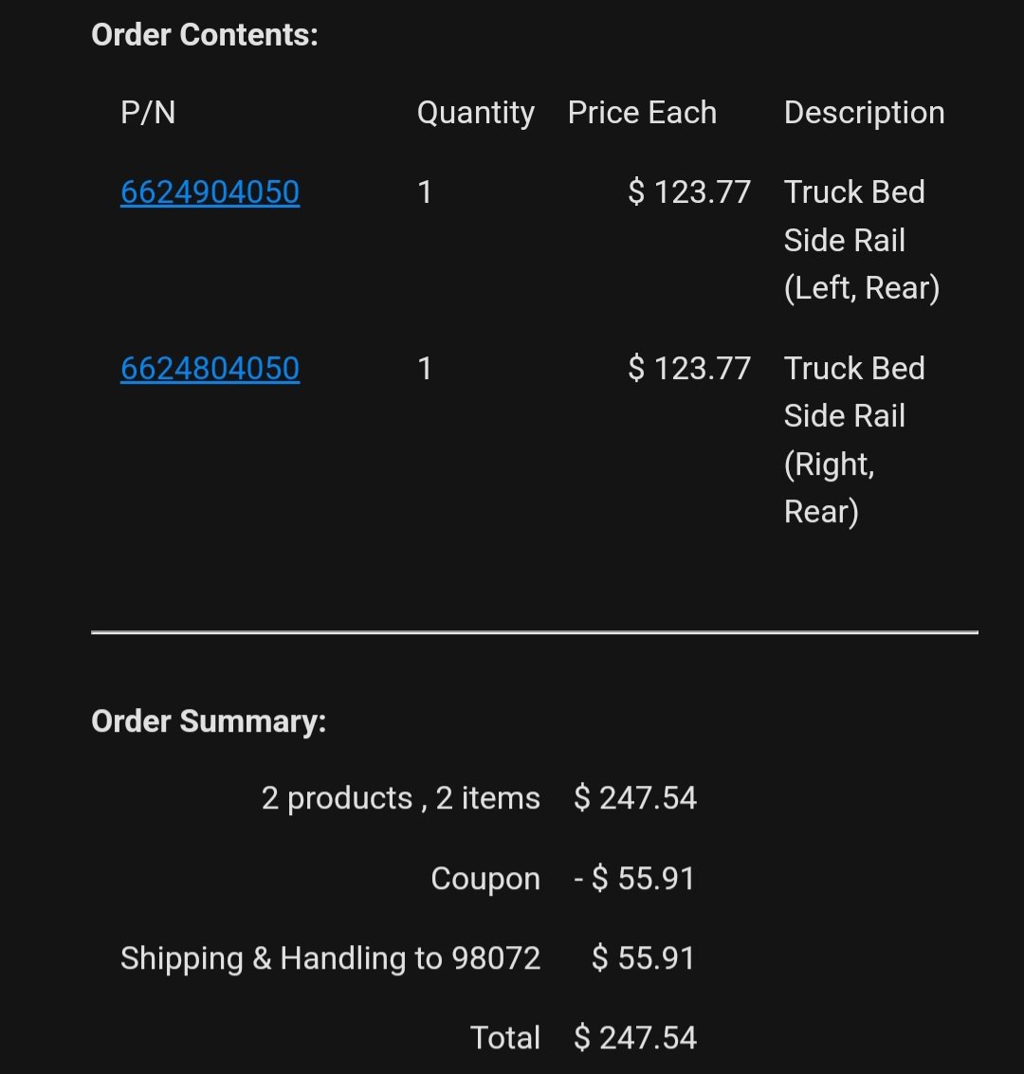Click the Price Each column header
The image size is (1024, 1074).
[x=642, y=113]
